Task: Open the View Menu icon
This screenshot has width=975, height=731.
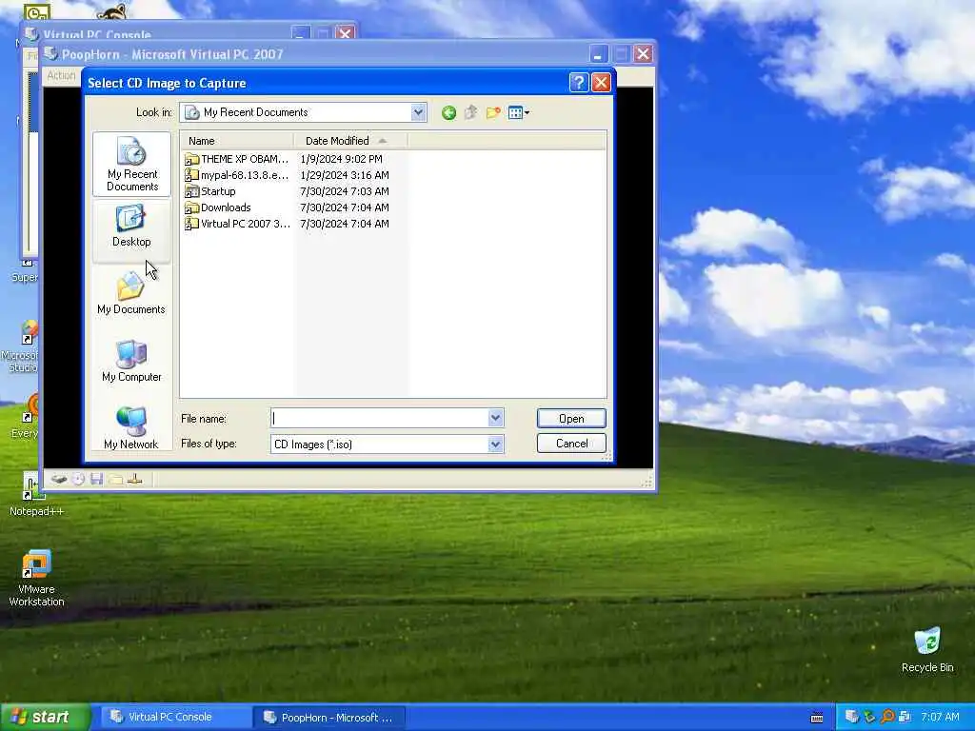Action: (x=519, y=112)
